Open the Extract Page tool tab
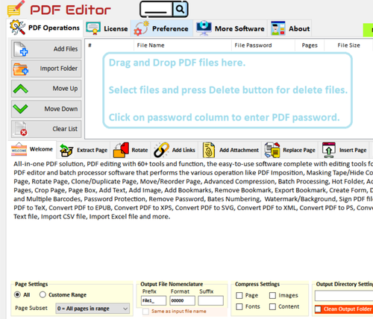373x319 pixels. [x=84, y=150]
